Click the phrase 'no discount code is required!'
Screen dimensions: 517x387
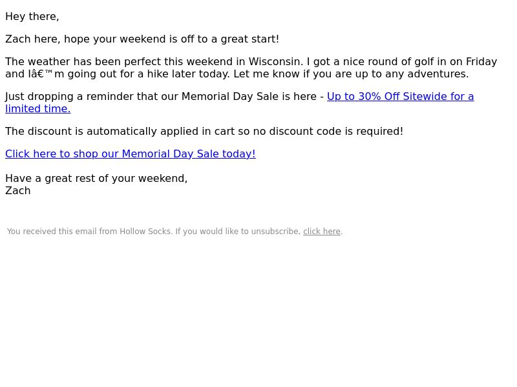click(328, 132)
